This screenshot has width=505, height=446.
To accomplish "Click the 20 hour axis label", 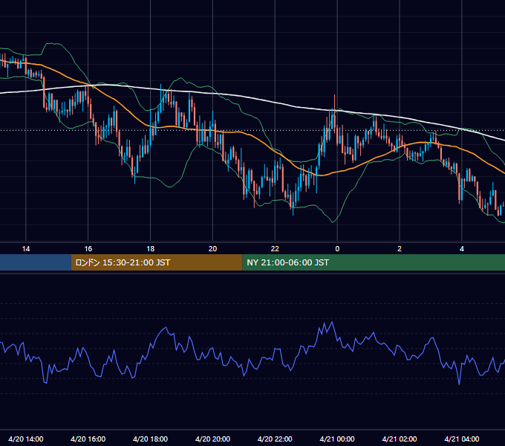I will coord(212,249).
